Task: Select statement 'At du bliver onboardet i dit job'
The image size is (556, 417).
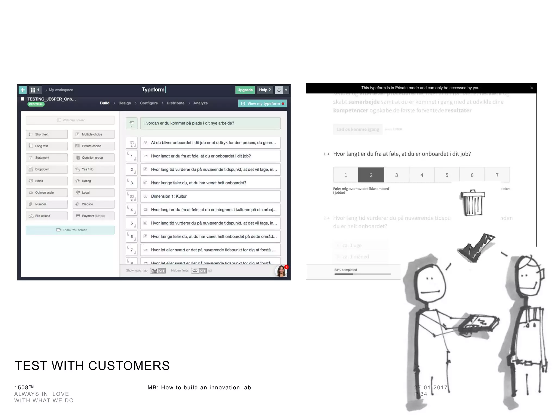Action: click(x=210, y=143)
